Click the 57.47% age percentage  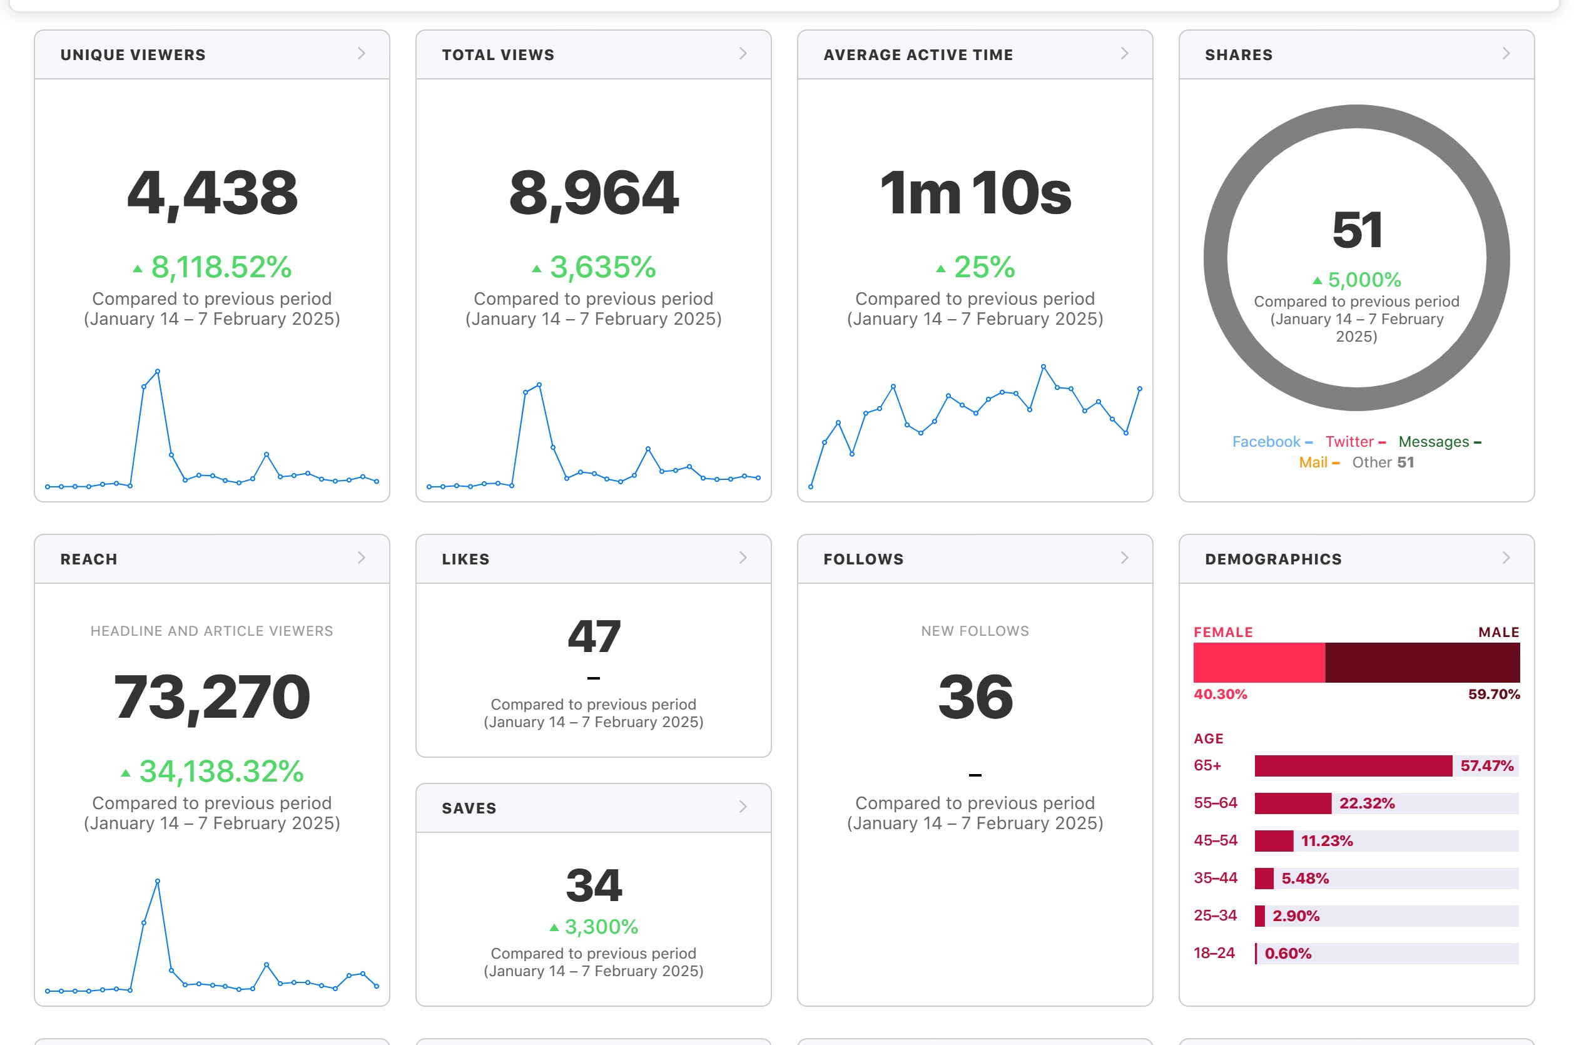1487,766
